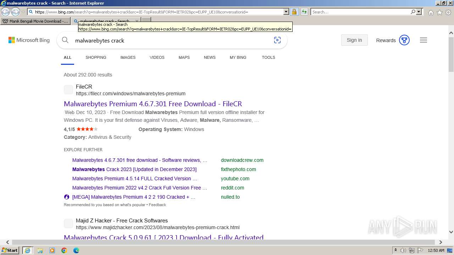Image resolution: width=454 pixels, height=255 pixels.
Task: Click the 12:50 AM taskbar clock
Action: (436, 250)
